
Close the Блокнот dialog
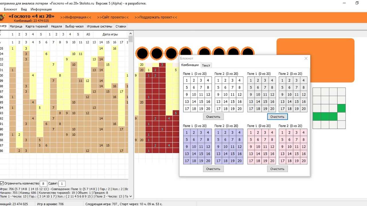tap(306, 58)
